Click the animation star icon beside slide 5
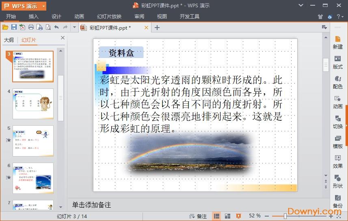Image resolution: width=348 pixels, height=221 pixels. 9,140
